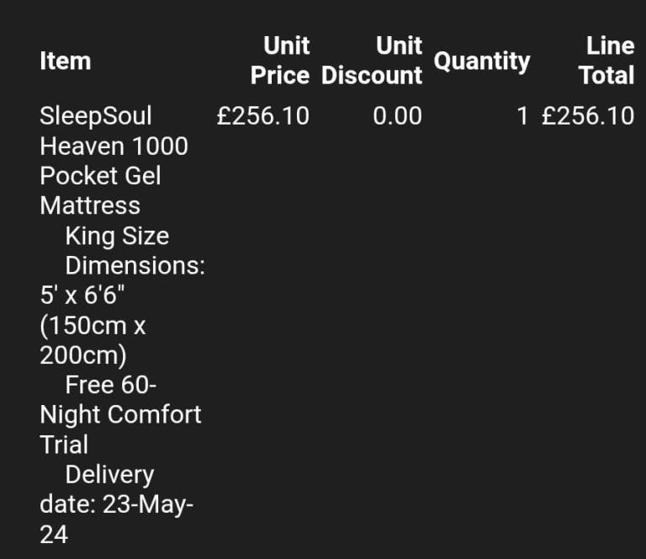Image resolution: width=646 pixels, height=559 pixels.
Task: Click the Line Total column header
Action: click(606, 61)
